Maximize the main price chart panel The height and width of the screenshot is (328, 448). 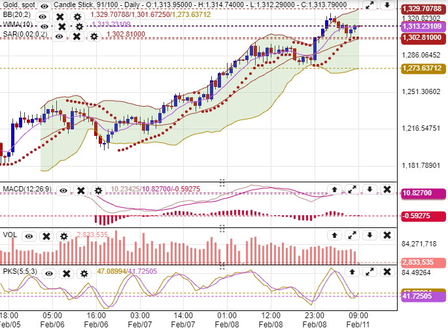coord(370,5)
